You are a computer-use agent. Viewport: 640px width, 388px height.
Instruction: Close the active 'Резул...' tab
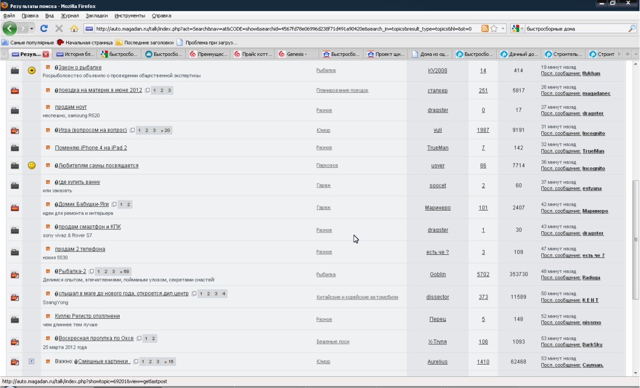click(x=46, y=54)
